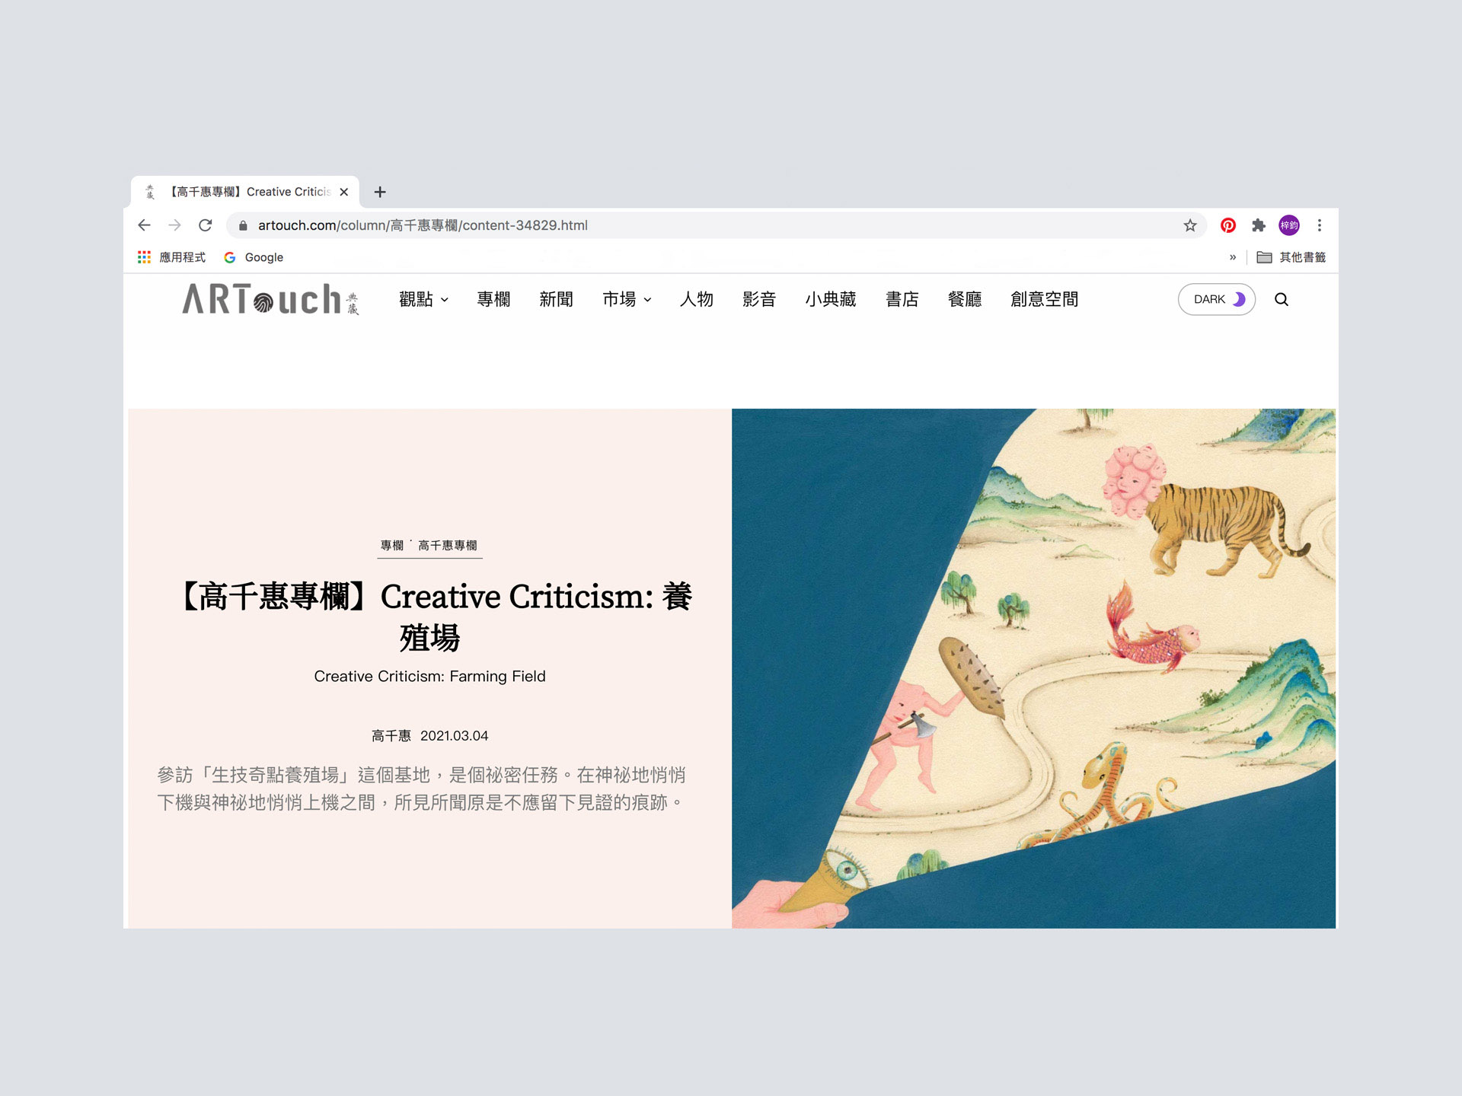Click the 高千惠專欄 category link
1462x1096 pixels.
pos(447,545)
